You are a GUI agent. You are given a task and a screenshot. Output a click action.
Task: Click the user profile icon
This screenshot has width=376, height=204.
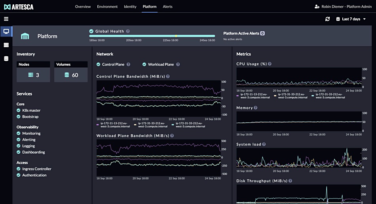[x=317, y=6]
